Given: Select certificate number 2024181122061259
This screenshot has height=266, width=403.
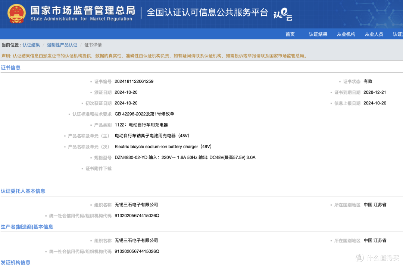Looking at the screenshot, I should (134, 81).
